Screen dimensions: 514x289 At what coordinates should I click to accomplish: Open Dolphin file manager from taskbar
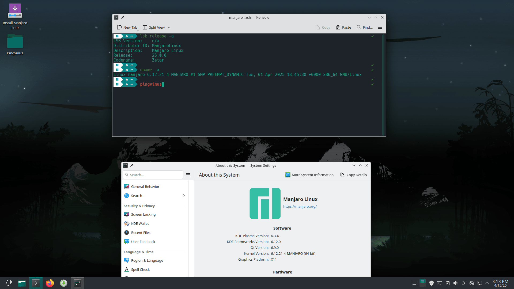[x=22, y=283]
